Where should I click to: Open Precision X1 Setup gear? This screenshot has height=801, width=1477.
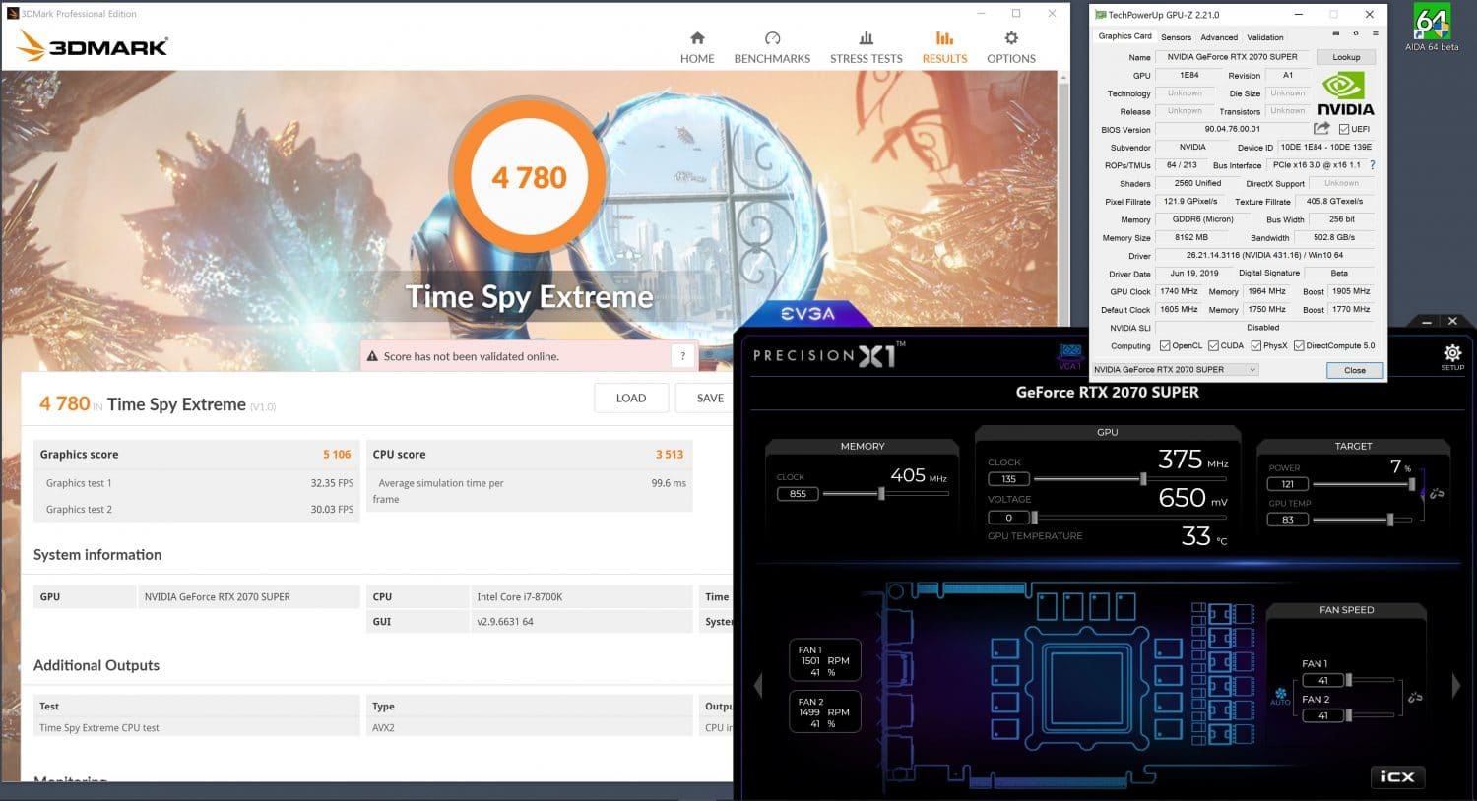point(1452,354)
